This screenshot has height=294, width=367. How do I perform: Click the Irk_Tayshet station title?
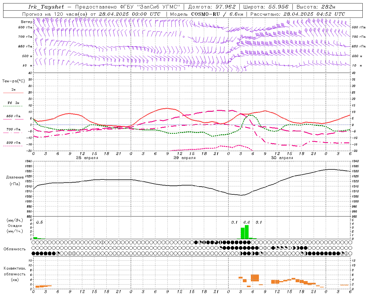coord(46,7)
